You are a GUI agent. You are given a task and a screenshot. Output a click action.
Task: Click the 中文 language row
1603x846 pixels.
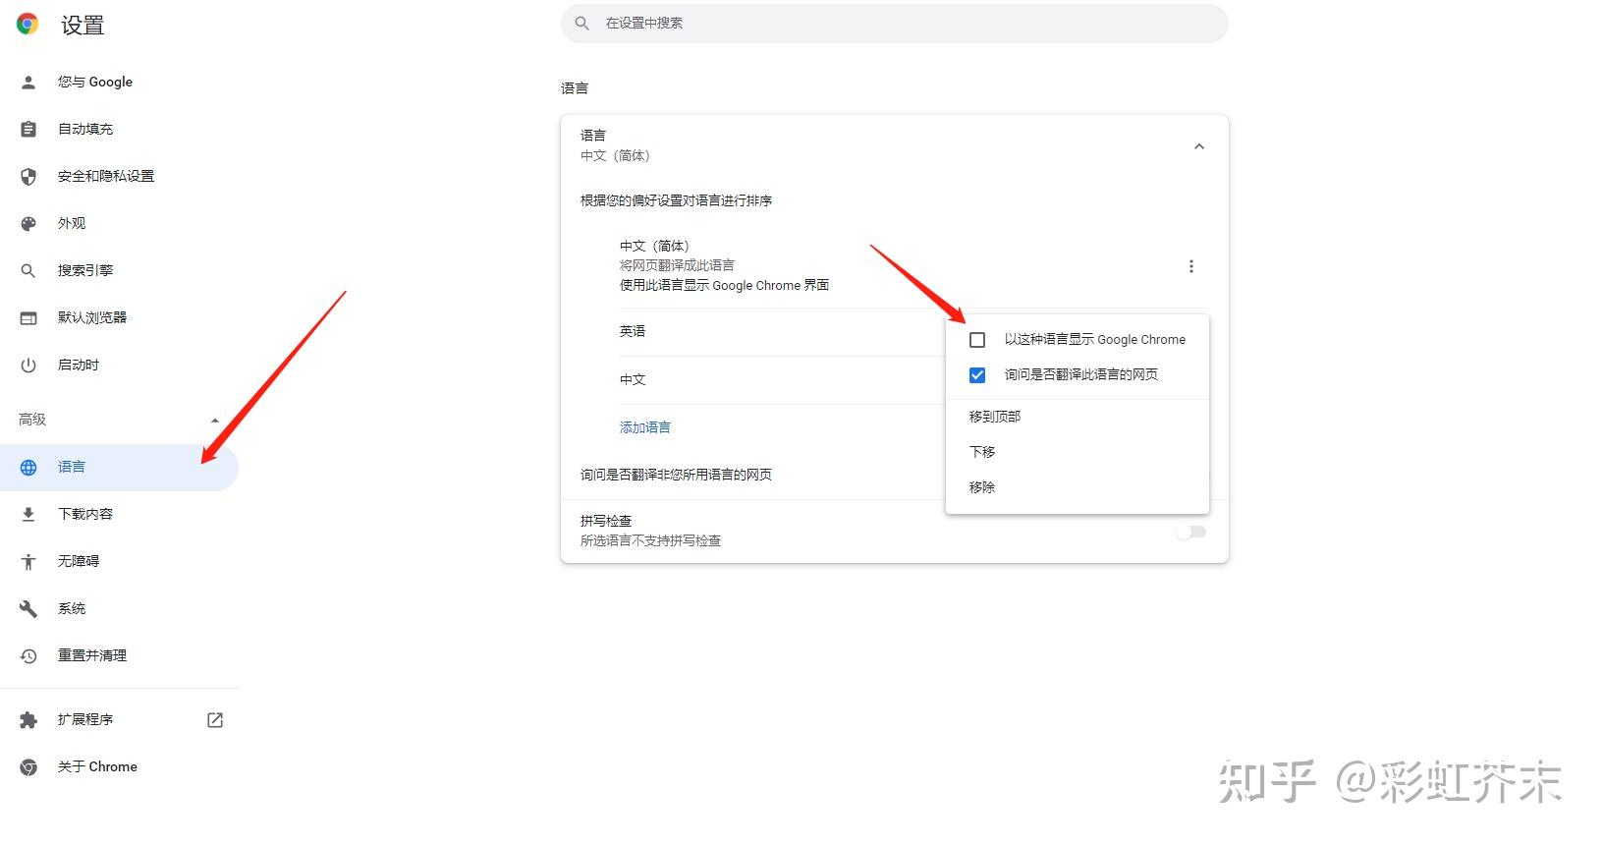pyautogui.click(x=782, y=380)
